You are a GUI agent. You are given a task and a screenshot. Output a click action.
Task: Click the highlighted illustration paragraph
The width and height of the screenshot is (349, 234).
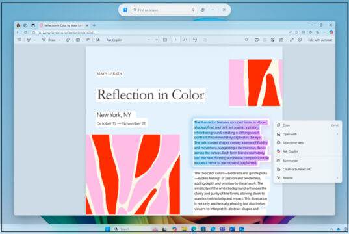click(231, 142)
